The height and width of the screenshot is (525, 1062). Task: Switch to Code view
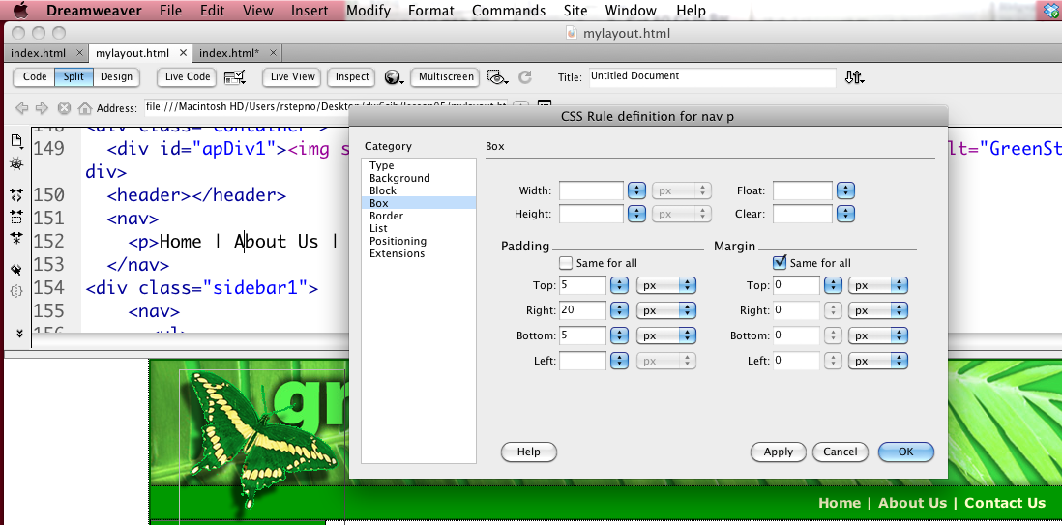point(35,76)
